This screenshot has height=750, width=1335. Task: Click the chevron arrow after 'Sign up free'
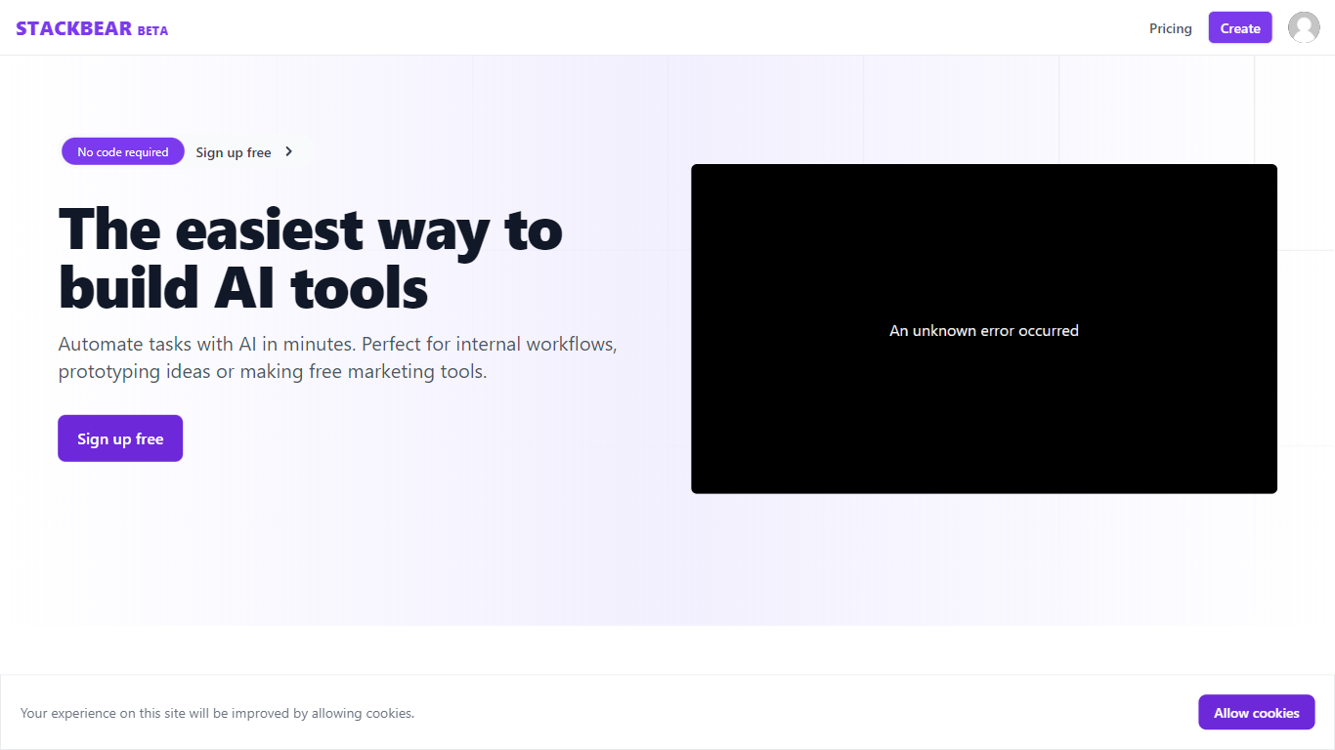[288, 151]
